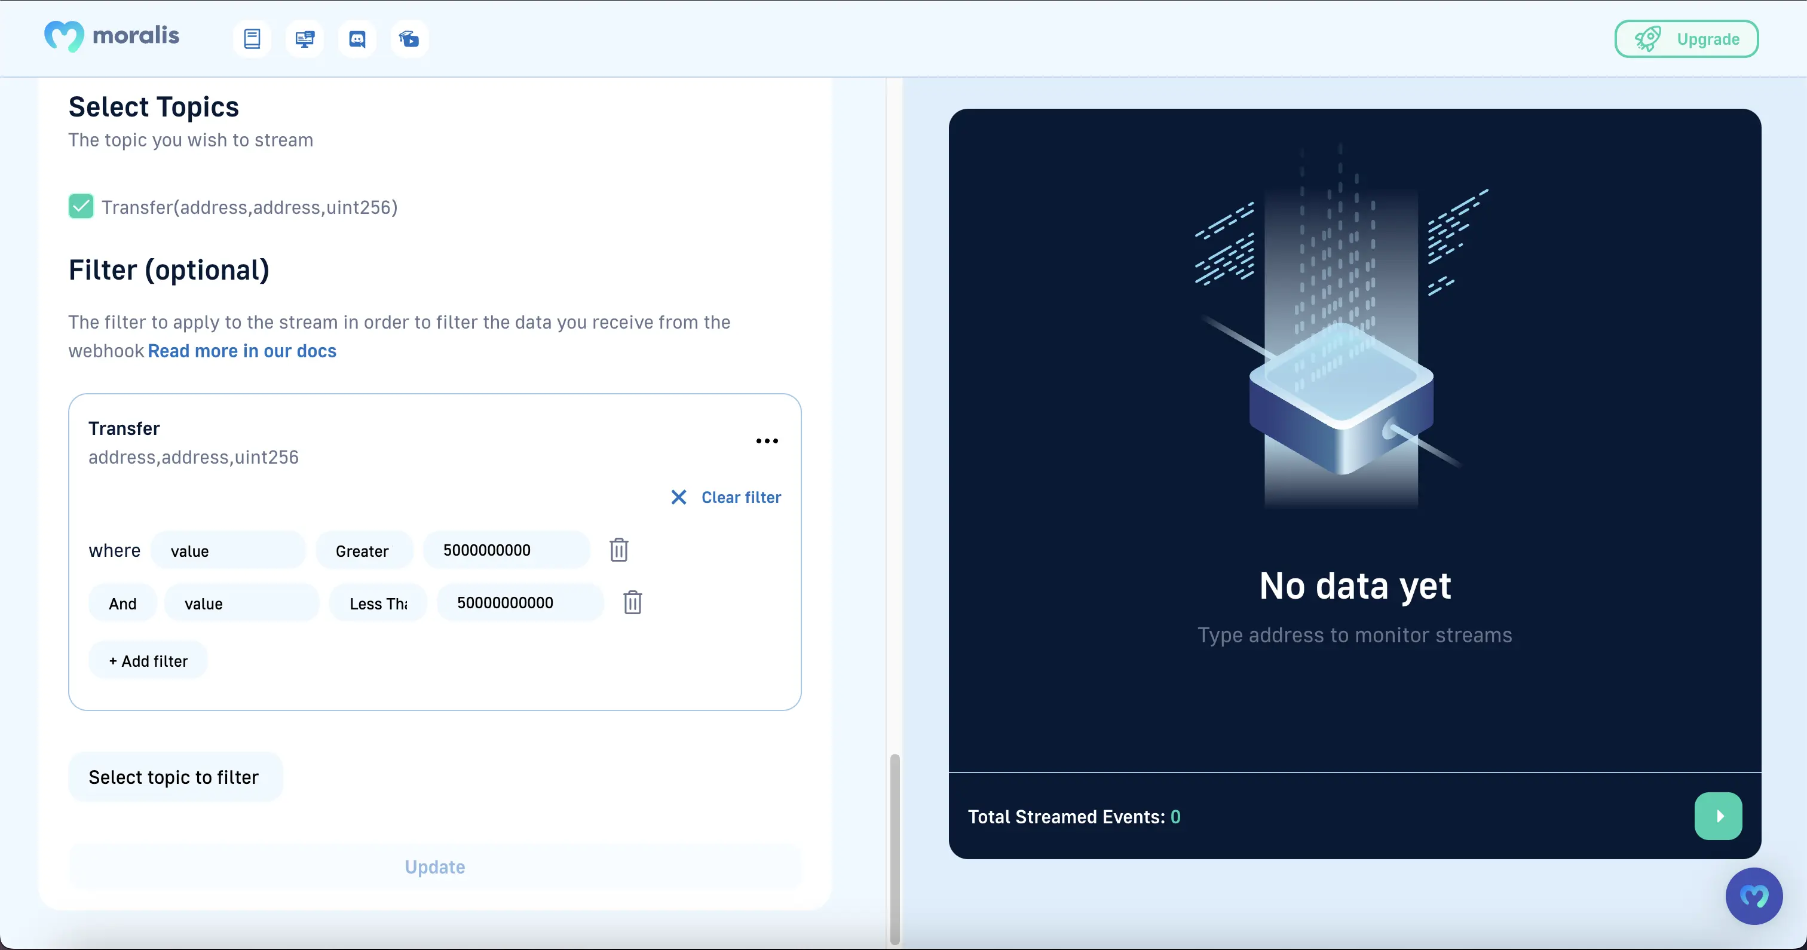Click the forum monitor chat icon
The width and height of the screenshot is (1807, 950).
(304, 39)
